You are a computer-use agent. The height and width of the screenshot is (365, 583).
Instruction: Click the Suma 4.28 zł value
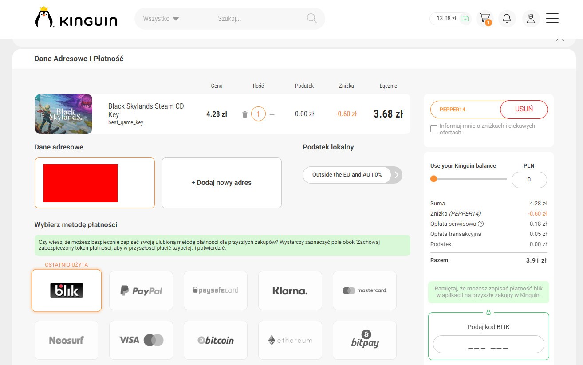pos(538,204)
